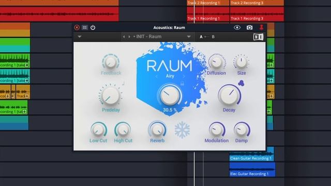Close the Acoustics: Raum plugin window
The height and width of the screenshot is (186, 331).
point(77,27)
